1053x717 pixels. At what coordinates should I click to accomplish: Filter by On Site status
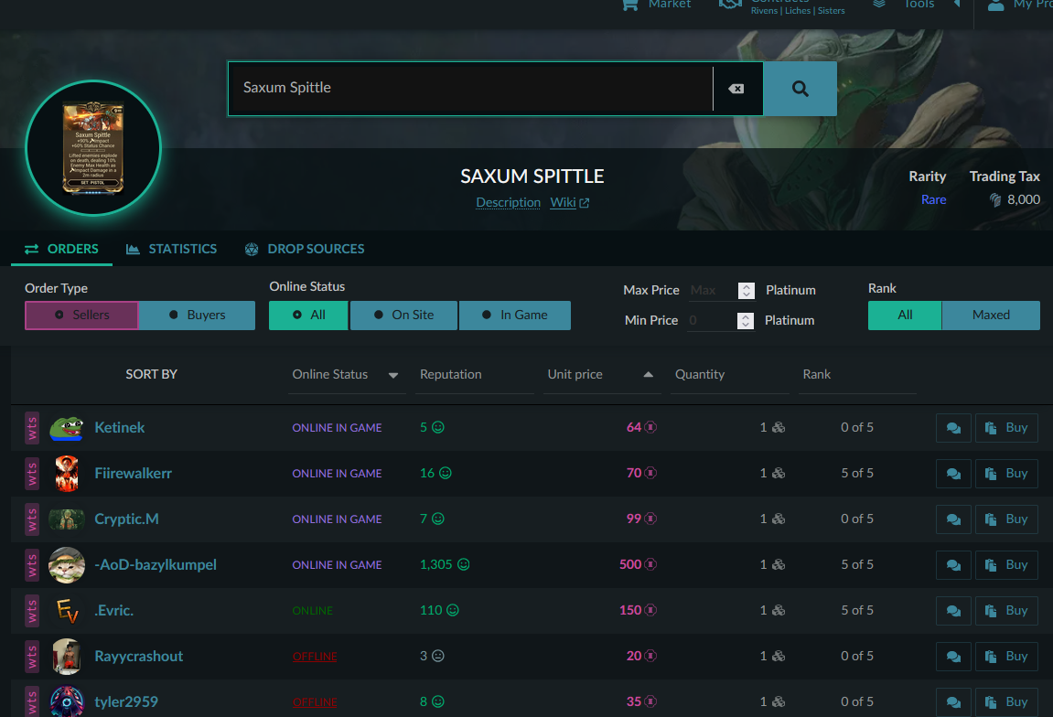pyautogui.click(x=403, y=315)
